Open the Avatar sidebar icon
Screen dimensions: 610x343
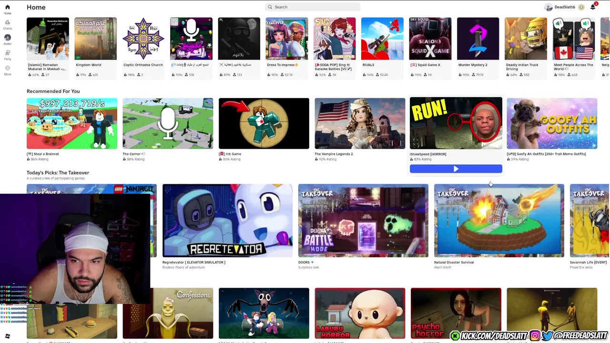coord(7,40)
